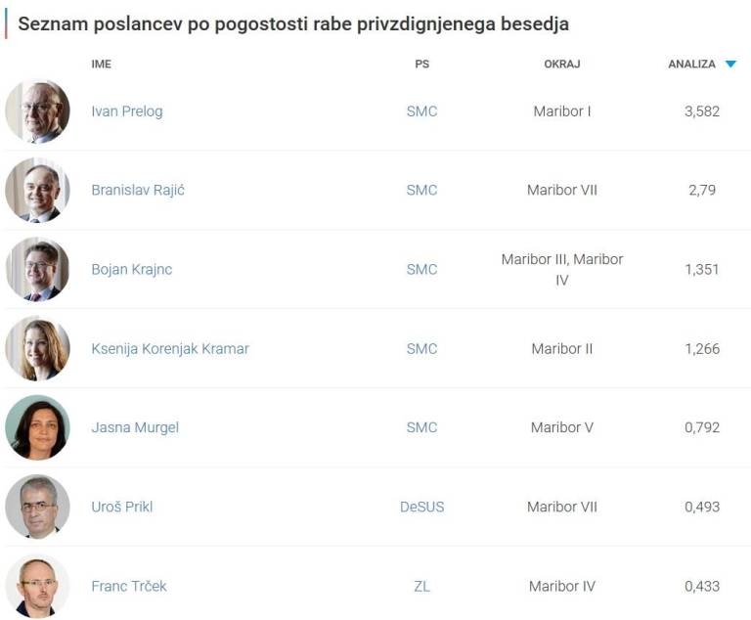Image resolution: width=751 pixels, height=620 pixels.
Task: Click the DeSUS party link
Action: 421,507
